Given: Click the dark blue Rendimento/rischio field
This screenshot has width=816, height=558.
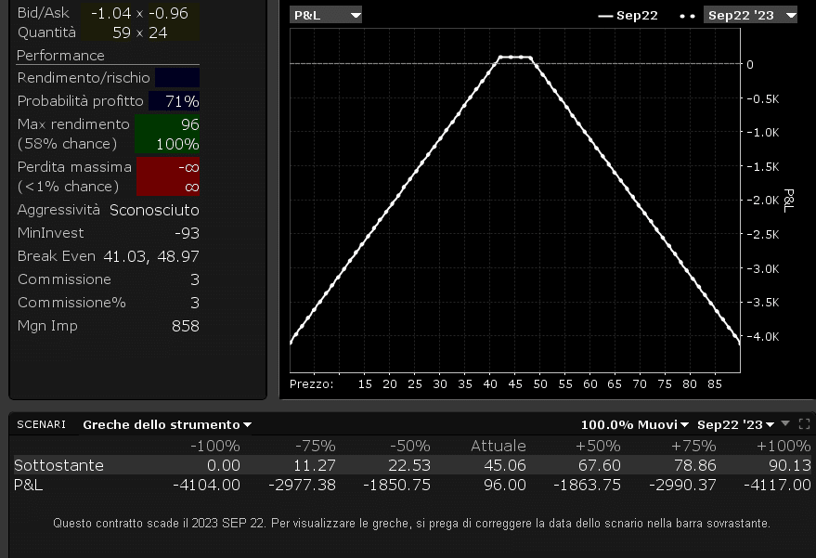Looking at the screenshot, I should [x=176, y=78].
